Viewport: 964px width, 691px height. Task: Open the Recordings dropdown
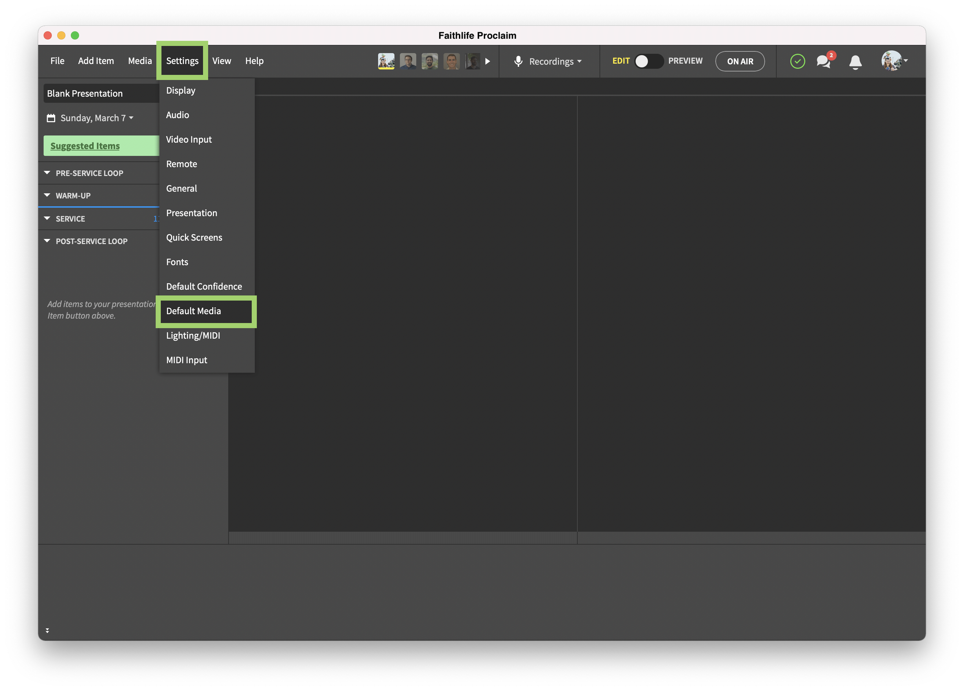point(556,62)
